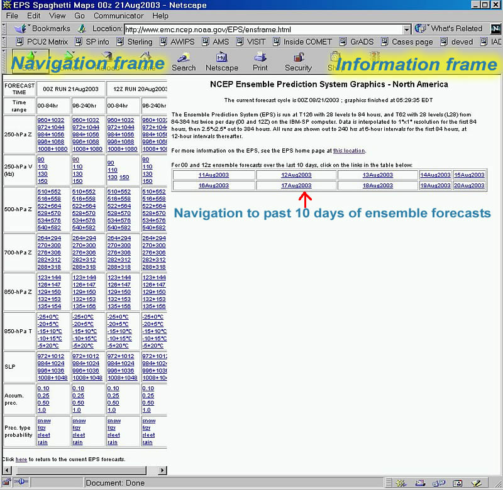The height and width of the screenshot is (490, 503).
Task: Open the 16Aug2003 forecast link
Action: [213, 185]
